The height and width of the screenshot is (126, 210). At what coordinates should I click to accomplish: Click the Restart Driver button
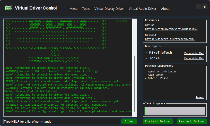(192, 121)
